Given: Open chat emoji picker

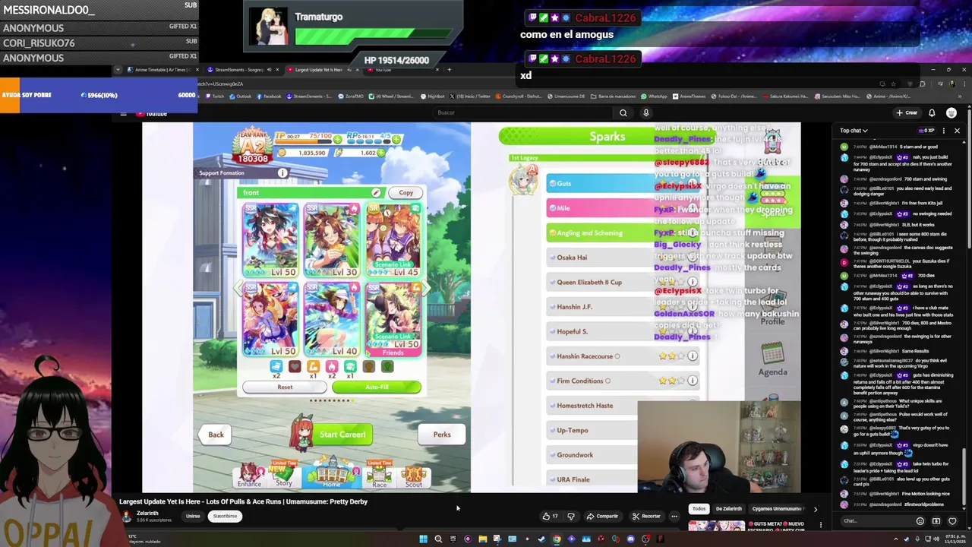Looking at the screenshot, I should [920, 521].
